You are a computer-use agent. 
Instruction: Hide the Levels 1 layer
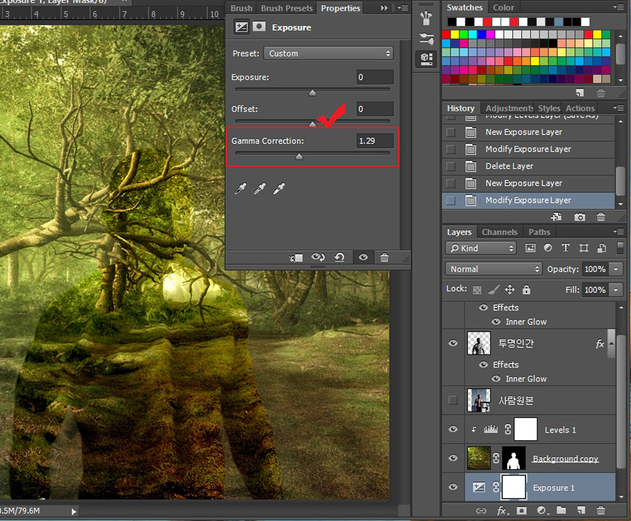click(453, 429)
